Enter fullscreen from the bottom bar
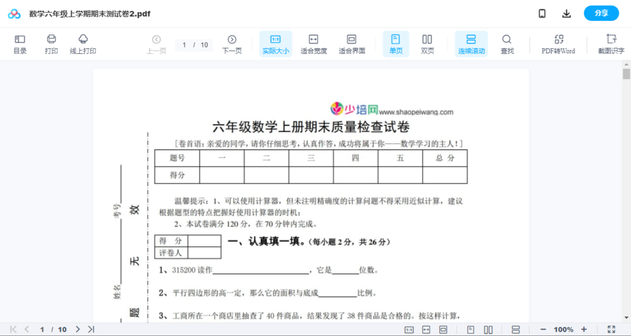Screen dimensions: 631x336 pos(611,329)
